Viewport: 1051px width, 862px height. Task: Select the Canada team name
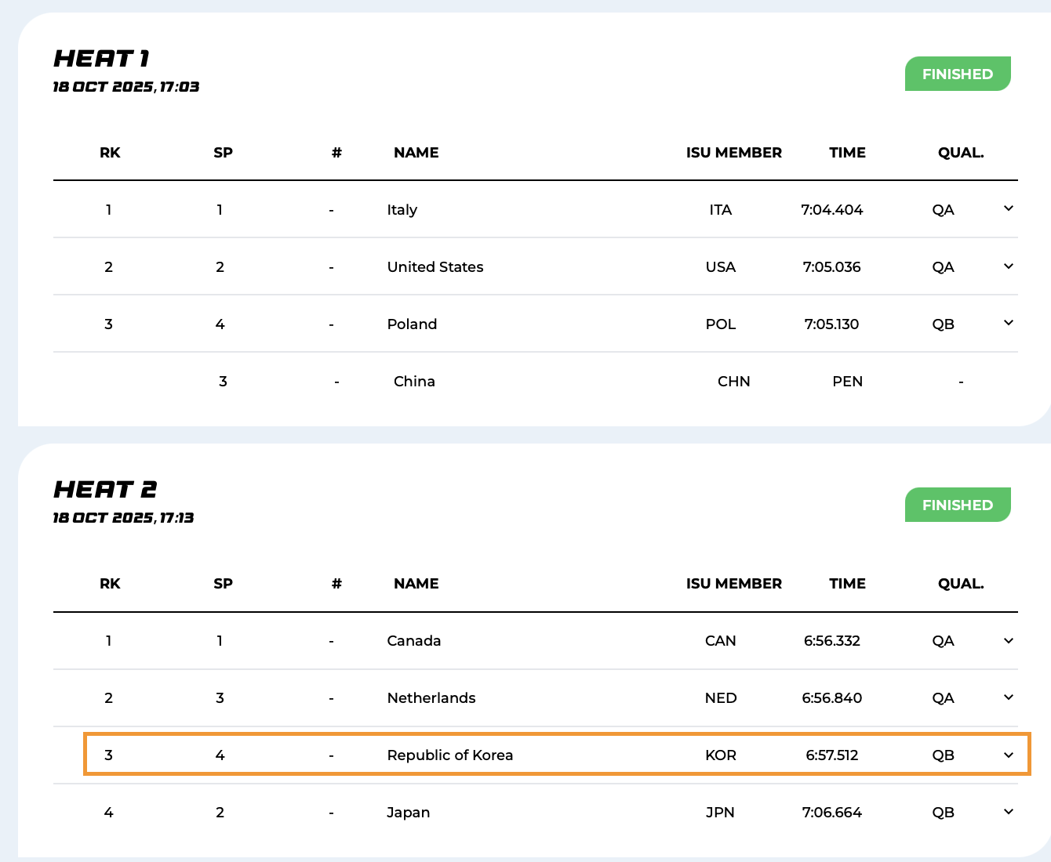click(413, 641)
